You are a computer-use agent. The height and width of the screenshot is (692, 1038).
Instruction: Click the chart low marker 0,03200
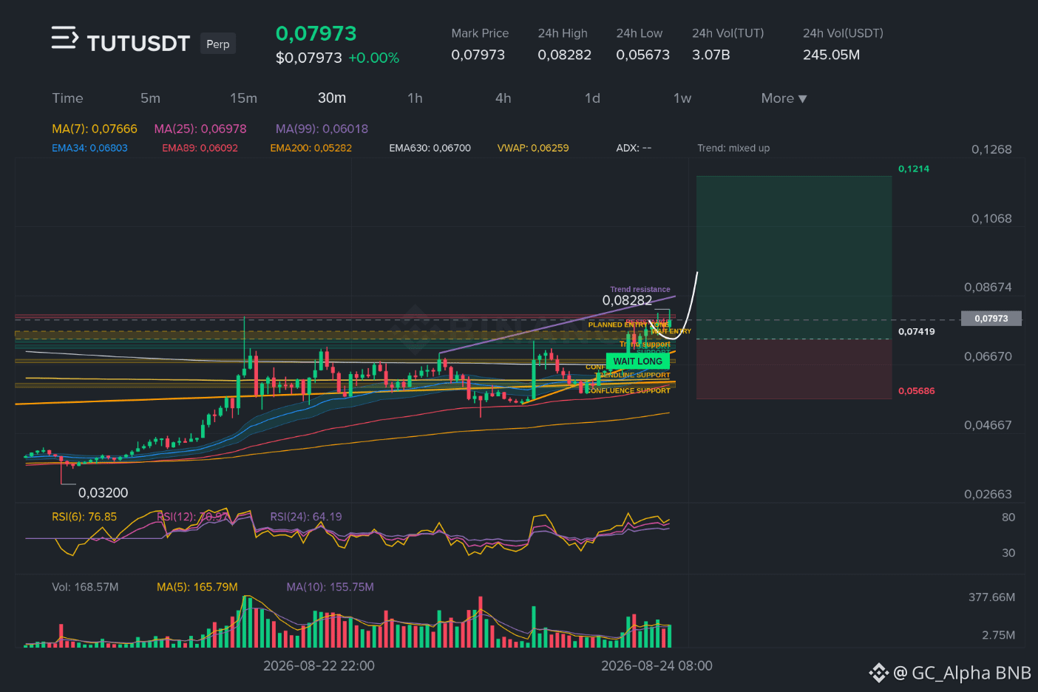pyautogui.click(x=103, y=492)
